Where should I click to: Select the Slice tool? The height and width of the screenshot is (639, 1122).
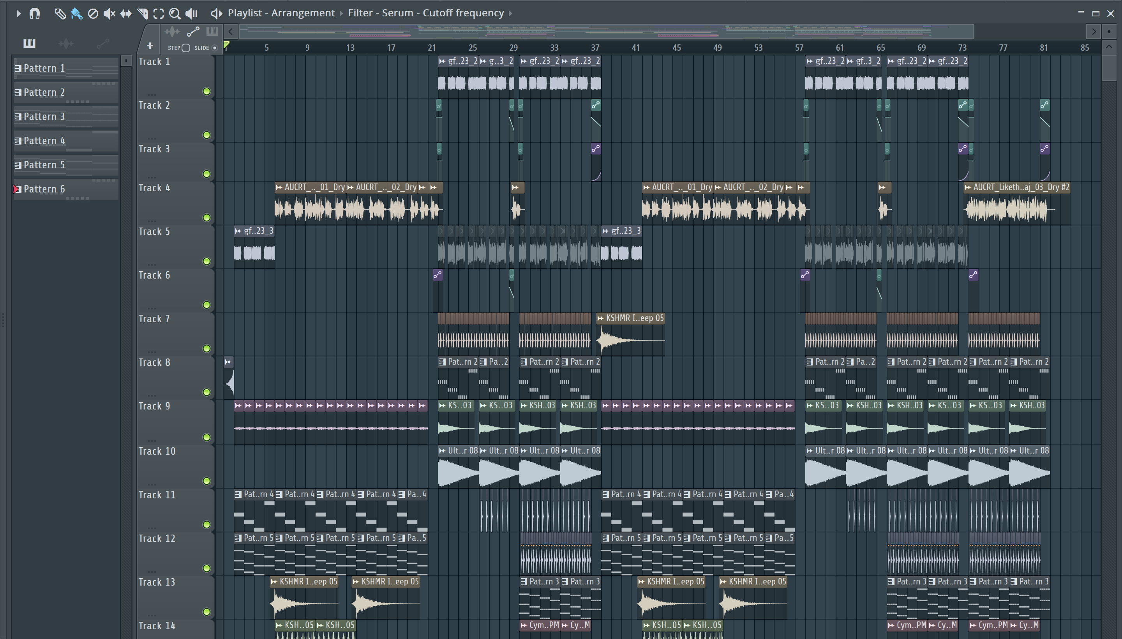point(143,14)
